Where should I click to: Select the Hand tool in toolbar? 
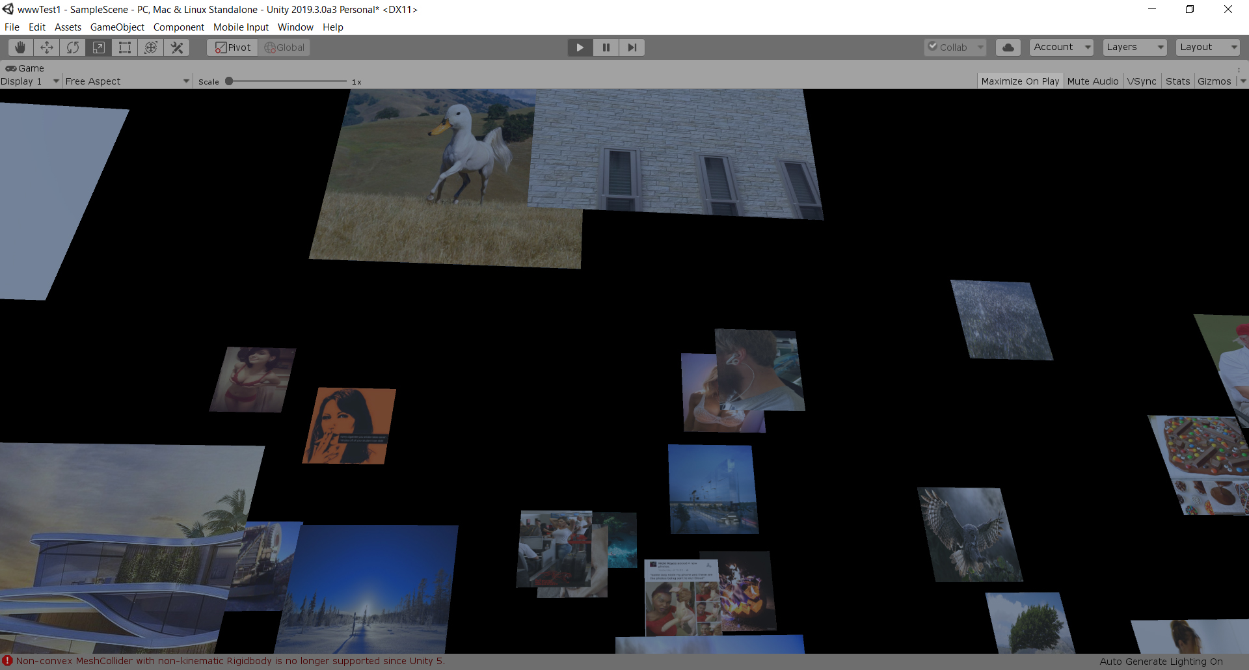21,47
